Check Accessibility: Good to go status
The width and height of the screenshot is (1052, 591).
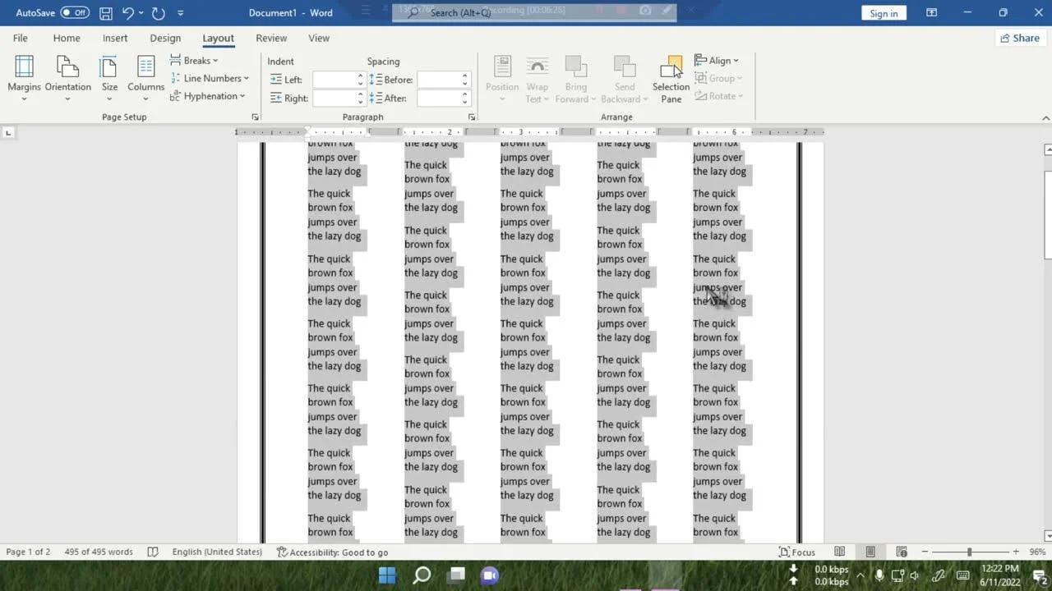tap(332, 552)
